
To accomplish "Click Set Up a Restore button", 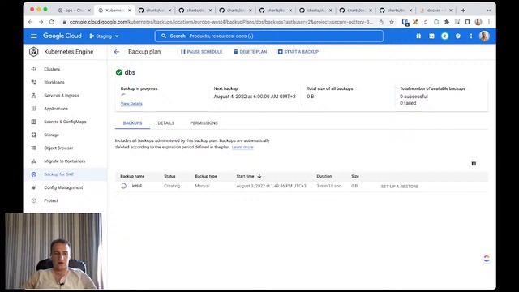I will coord(400,187).
